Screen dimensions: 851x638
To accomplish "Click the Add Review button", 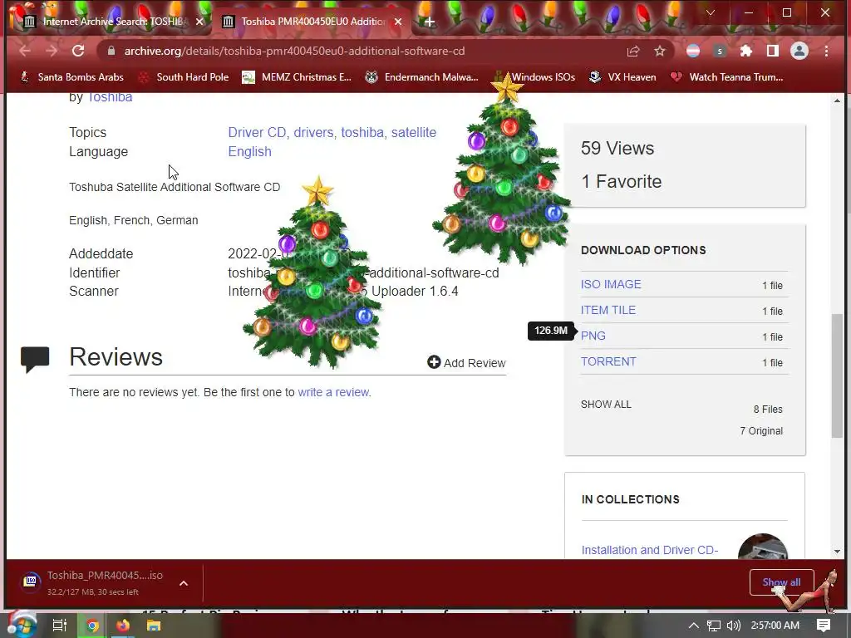I will [466, 363].
